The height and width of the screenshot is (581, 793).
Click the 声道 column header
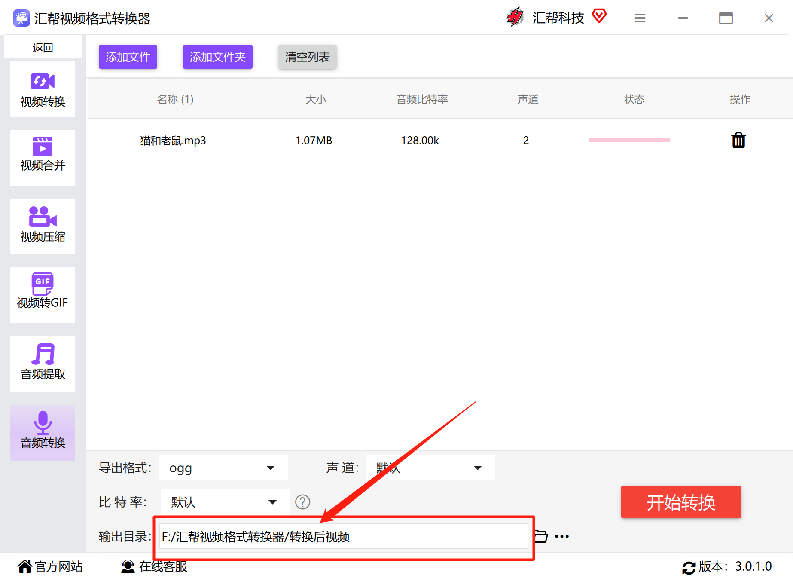(x=528, y=99)
